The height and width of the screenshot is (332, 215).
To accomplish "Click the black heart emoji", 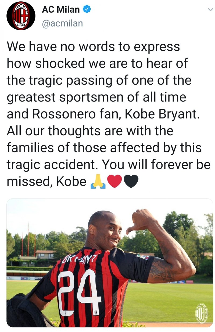I will (131, 182).
